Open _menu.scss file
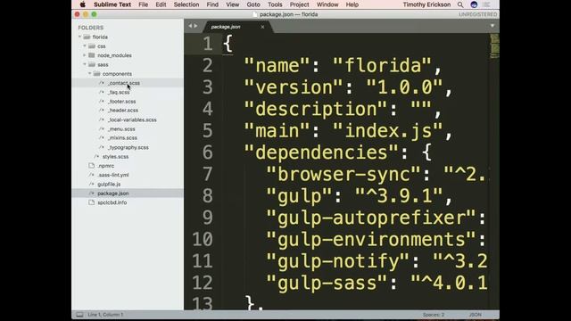This screenshot has height=321, width=571. point(121,128)
